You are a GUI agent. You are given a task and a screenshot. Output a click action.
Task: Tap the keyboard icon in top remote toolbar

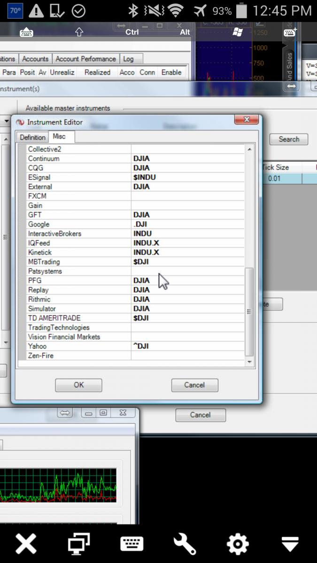point(26,32)
